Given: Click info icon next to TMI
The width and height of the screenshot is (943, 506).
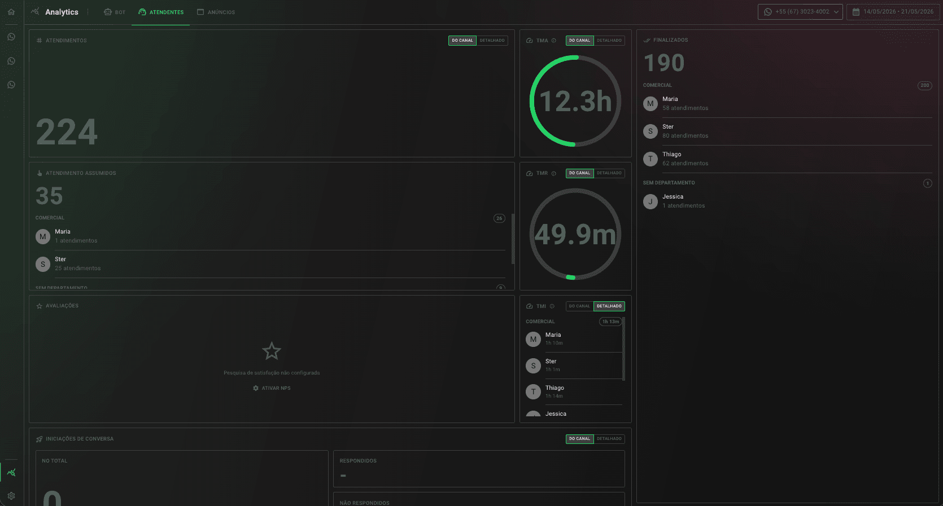Looking at the screenshot, I should coord(552,306).
